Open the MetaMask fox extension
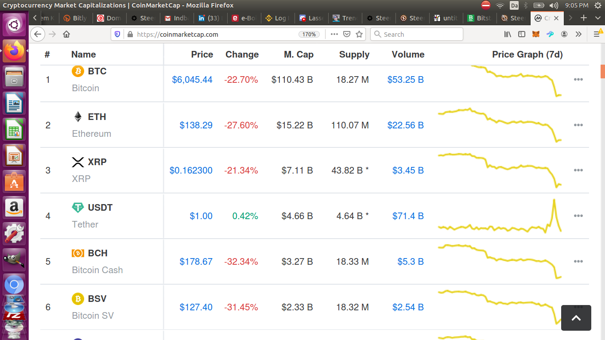The image size is (605, 340). click(536, 34)
